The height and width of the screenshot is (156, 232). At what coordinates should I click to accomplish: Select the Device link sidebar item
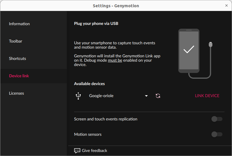19,76
